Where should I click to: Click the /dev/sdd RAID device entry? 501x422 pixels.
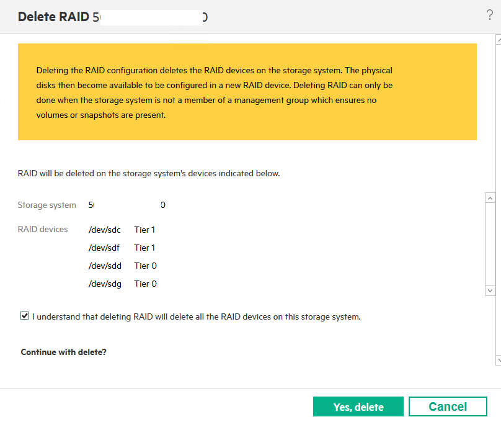pos(105,266)
